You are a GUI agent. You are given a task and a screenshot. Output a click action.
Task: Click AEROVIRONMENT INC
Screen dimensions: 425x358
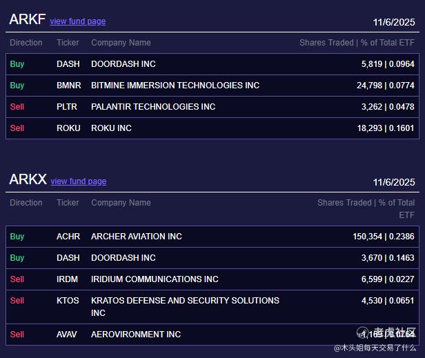[136, 335]
